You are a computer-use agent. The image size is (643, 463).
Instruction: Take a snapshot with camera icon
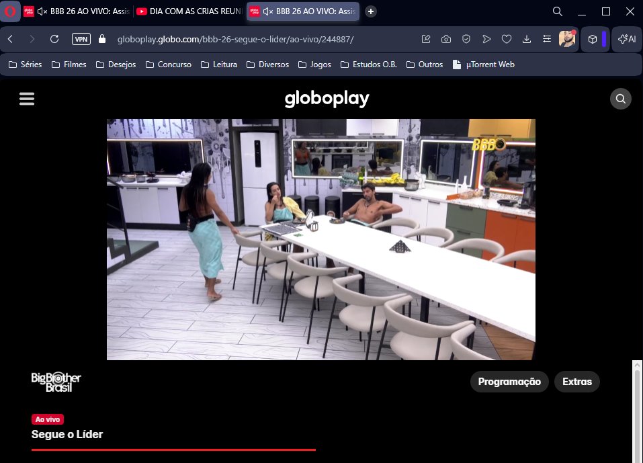coord(445,39)
